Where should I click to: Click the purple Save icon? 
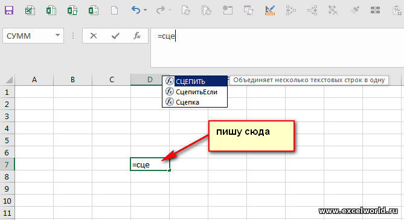coord(9,10)
